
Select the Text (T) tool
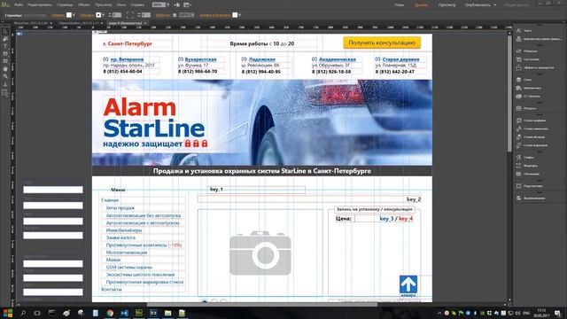[x=5, y=46]
